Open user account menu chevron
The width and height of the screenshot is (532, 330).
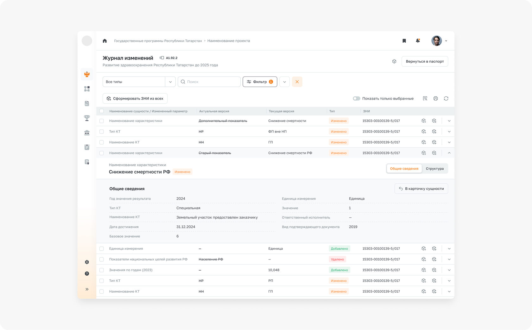[446, 41]
